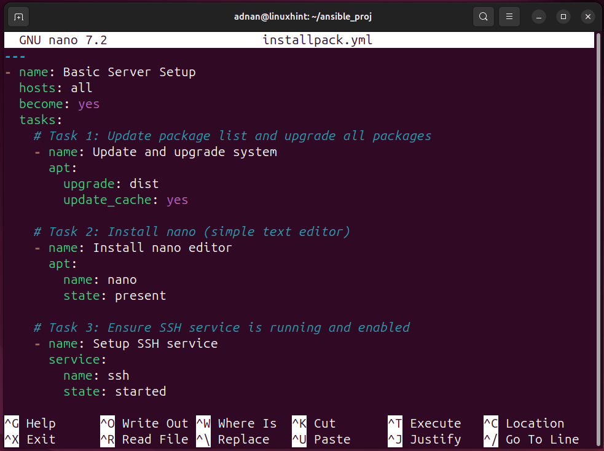
Task: Click the terminal search magnifier icon
Action: (484, 17)
